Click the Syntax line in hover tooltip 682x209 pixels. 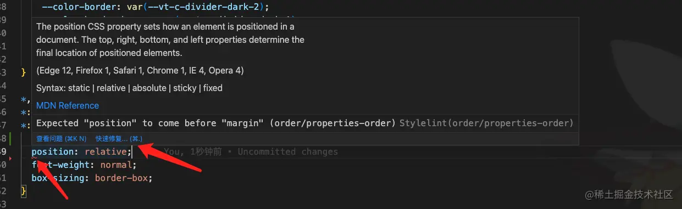point(129,88)
